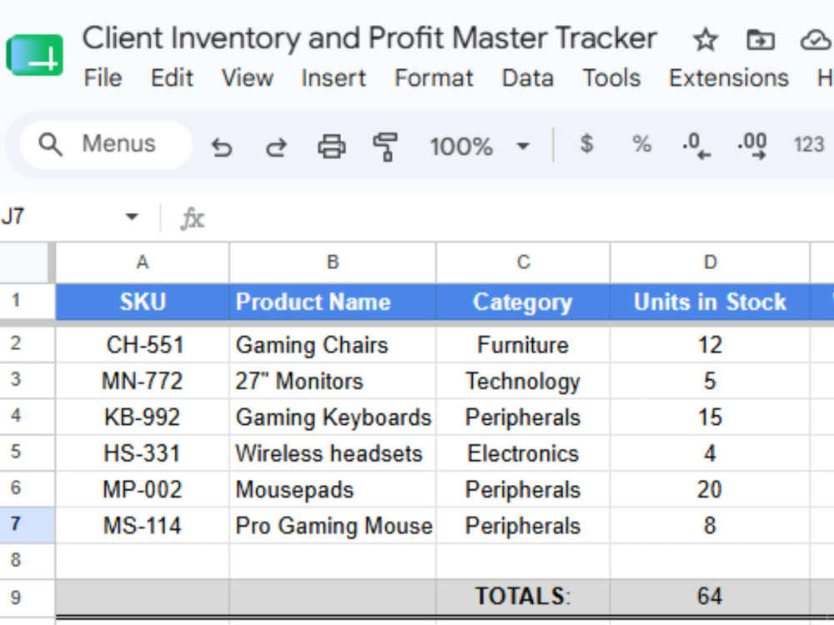Screen dimensions: 834x625
Task: Select the total units cell 64
Action: [x=710, y=597]
